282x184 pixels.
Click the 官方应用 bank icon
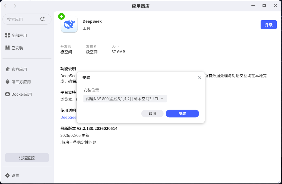click(8, 69)
